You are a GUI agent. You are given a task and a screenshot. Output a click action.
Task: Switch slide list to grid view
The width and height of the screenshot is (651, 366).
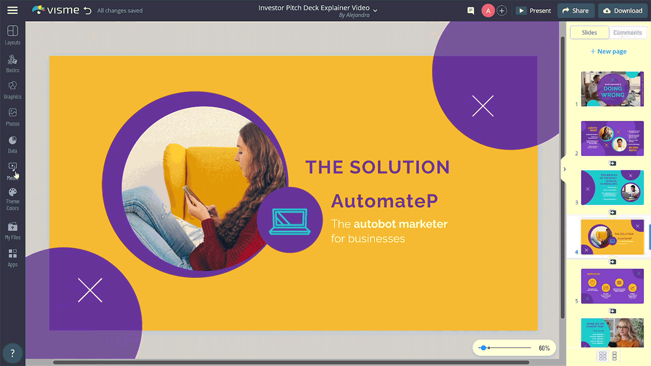click(602, 356)
